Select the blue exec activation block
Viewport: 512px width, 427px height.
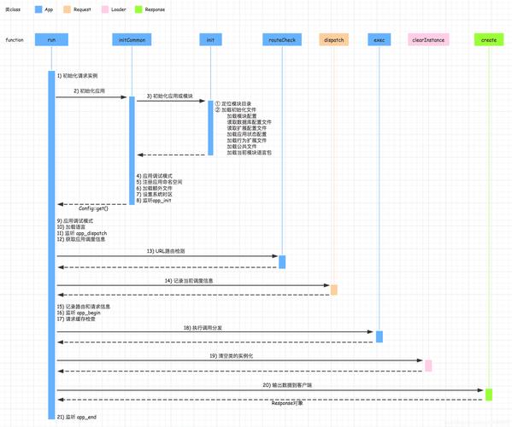(380, 336)
